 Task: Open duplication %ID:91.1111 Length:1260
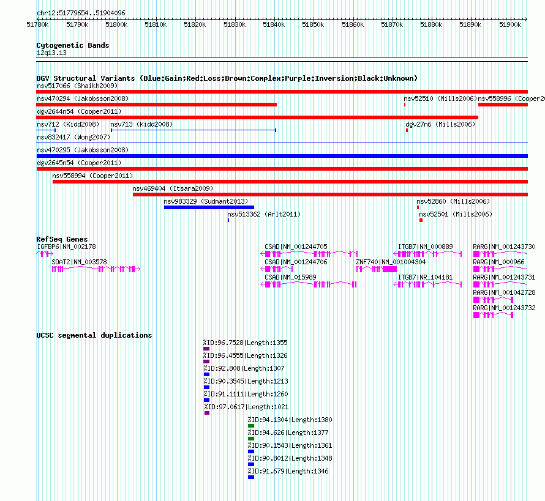[206, 400]
